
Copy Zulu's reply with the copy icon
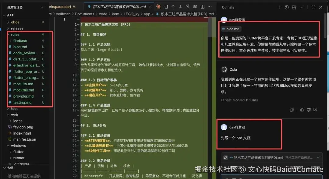click(x=292, y=110)
